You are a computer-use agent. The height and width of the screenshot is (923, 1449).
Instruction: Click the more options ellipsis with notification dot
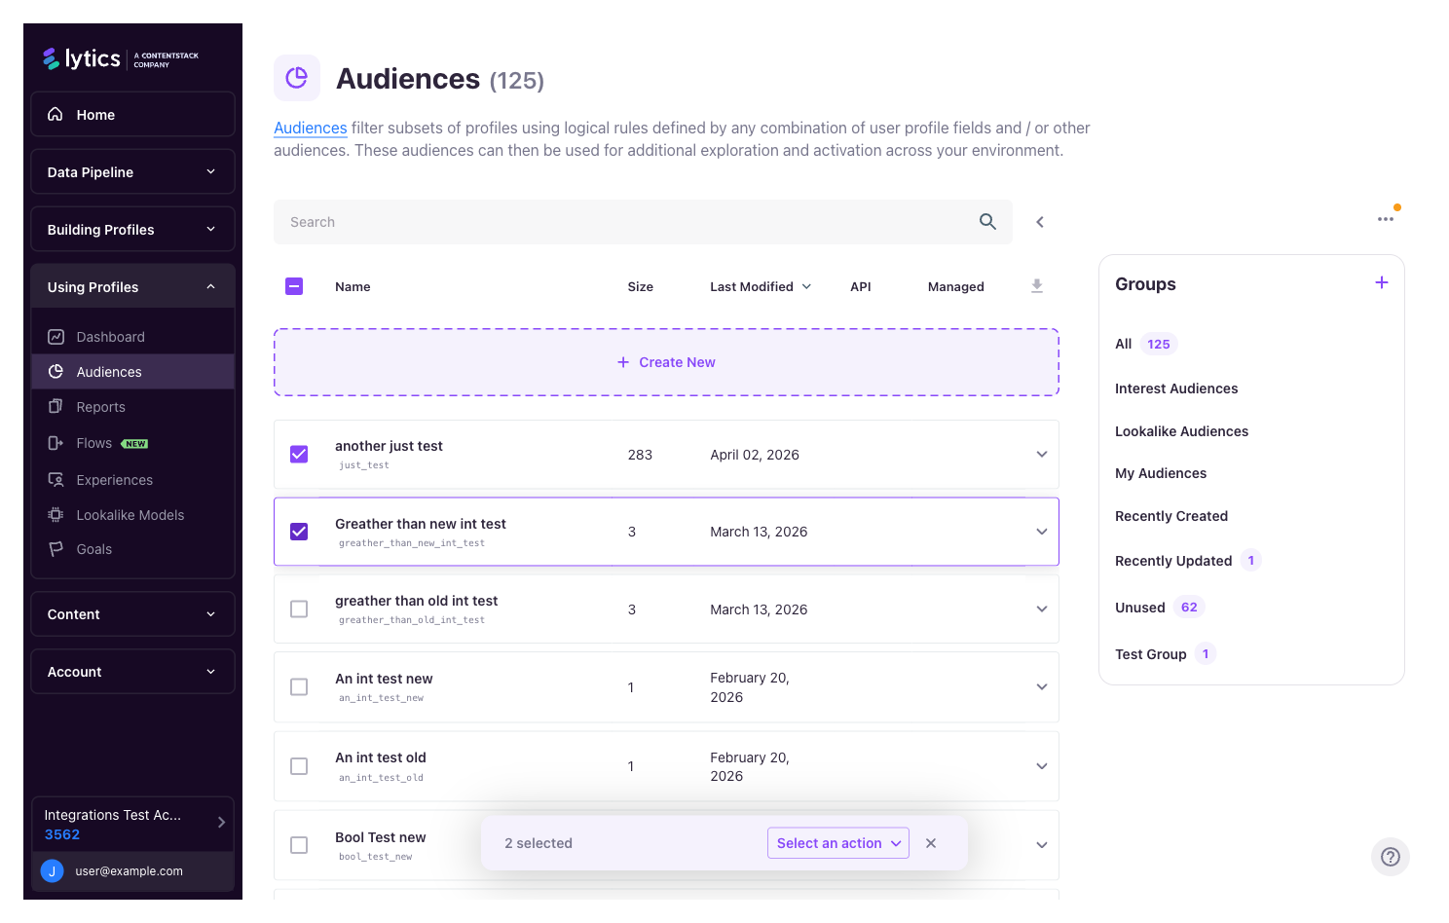click(x=1386, y=219)
